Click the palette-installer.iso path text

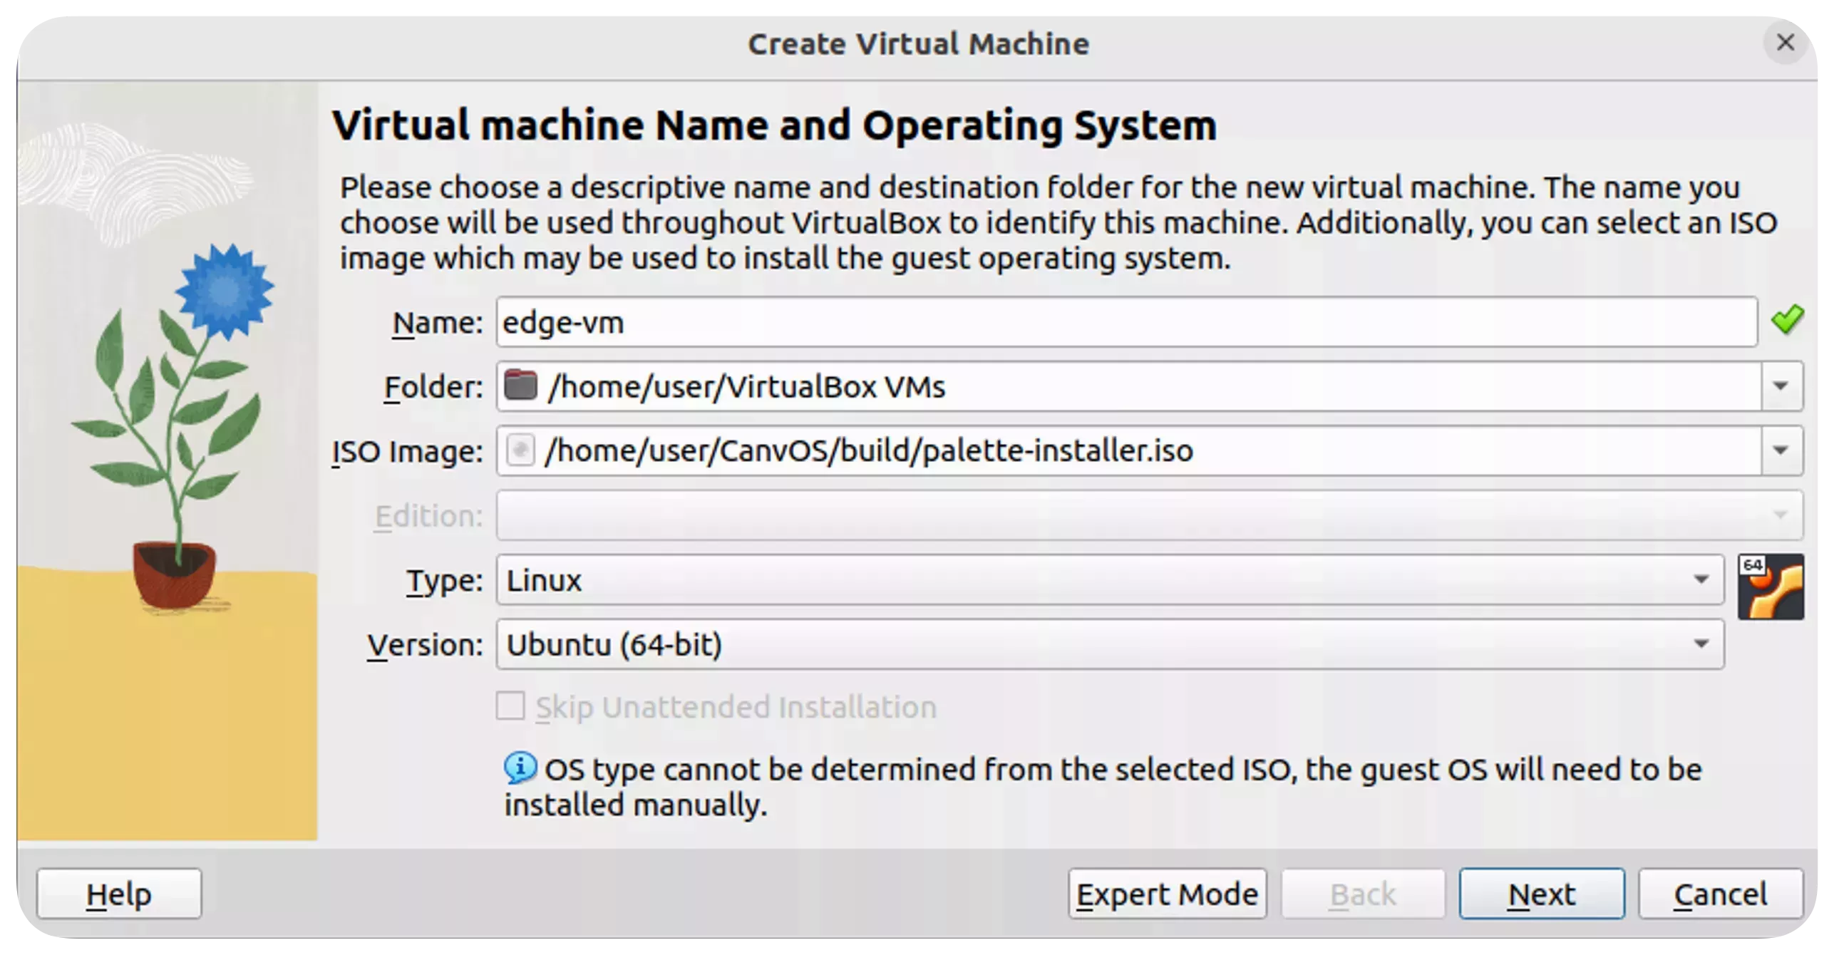[x=868, y=451]
